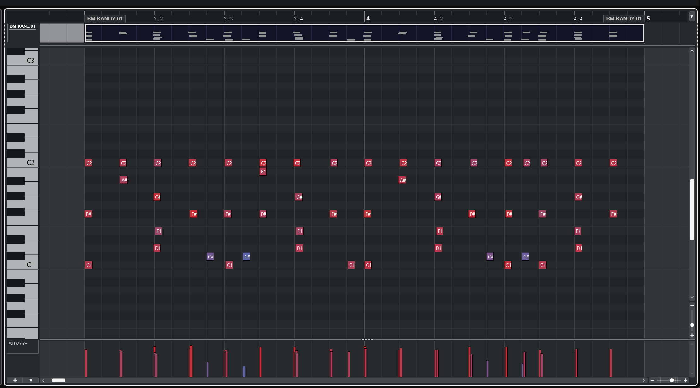
Task: Select the C1 note at part start
Action: 89,265
